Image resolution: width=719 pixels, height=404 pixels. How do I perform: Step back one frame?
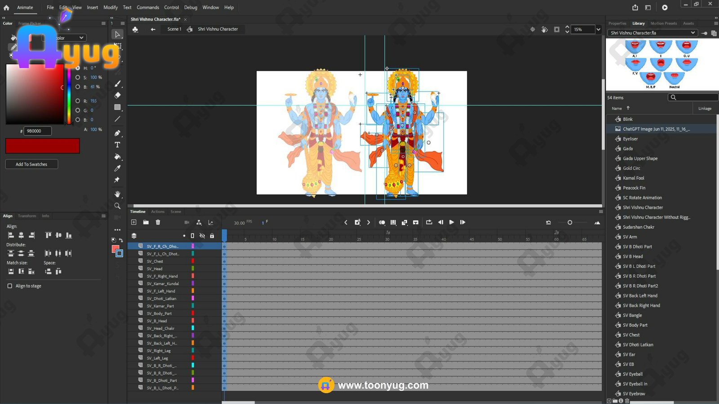(440, 222)
